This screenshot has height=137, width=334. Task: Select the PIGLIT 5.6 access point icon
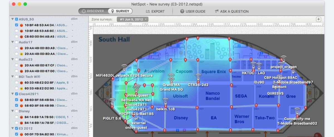112,101
